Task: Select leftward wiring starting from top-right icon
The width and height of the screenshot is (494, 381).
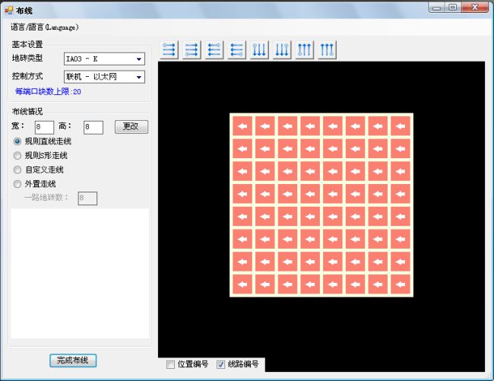Action: (214, 50)
